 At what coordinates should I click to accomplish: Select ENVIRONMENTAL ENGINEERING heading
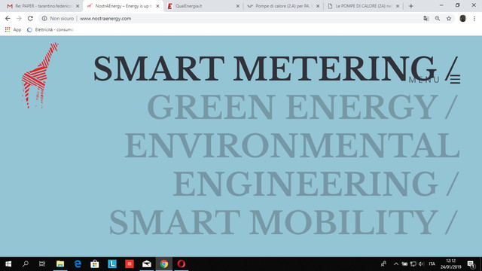click(x=292, y=164)
